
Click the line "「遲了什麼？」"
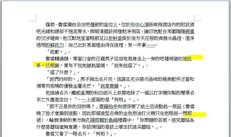(61, 72)
